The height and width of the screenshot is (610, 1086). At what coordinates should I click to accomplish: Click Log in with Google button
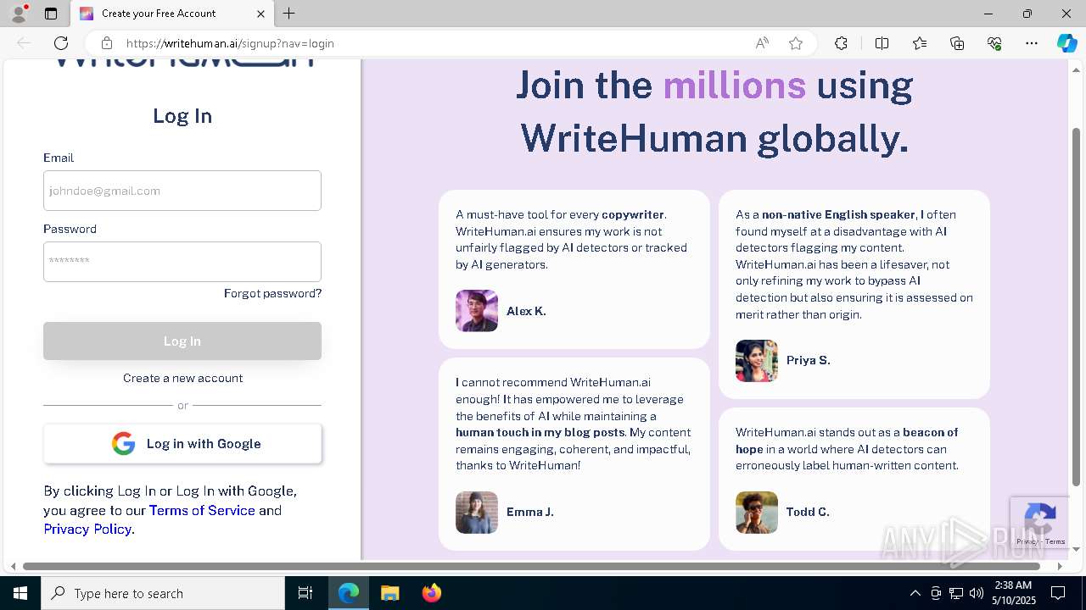point(182,444)
